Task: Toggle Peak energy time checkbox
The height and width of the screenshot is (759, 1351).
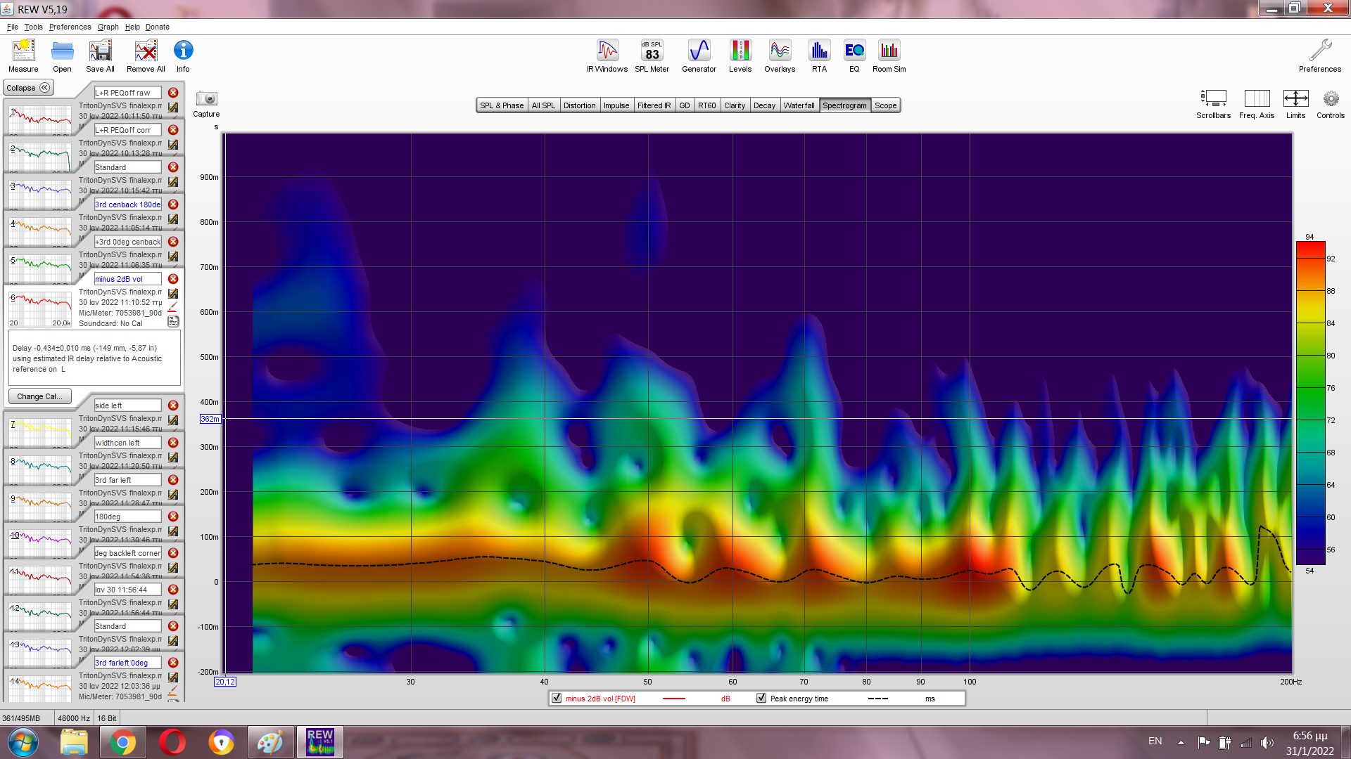Action: coord(761,698)
